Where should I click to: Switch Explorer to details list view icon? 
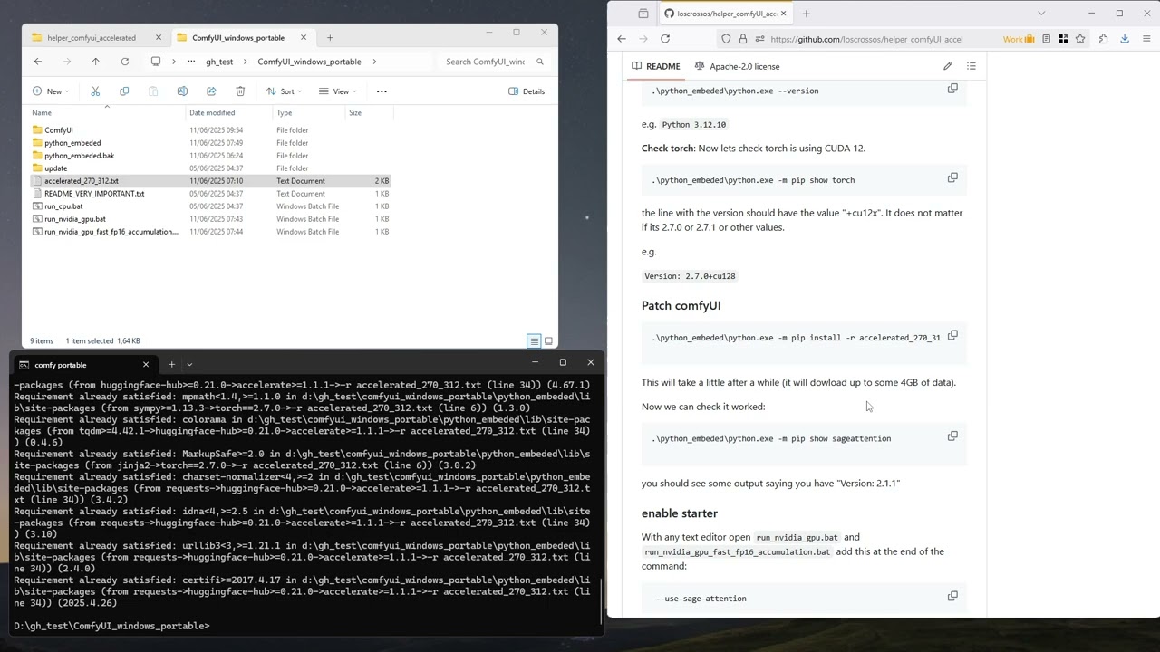534,341
